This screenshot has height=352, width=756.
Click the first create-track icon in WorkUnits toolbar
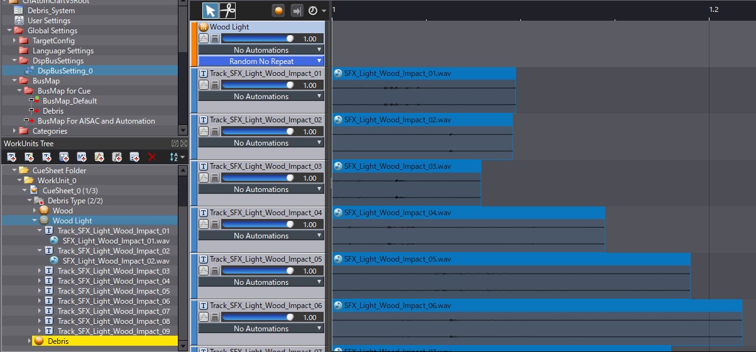click(x=12, y=157)
